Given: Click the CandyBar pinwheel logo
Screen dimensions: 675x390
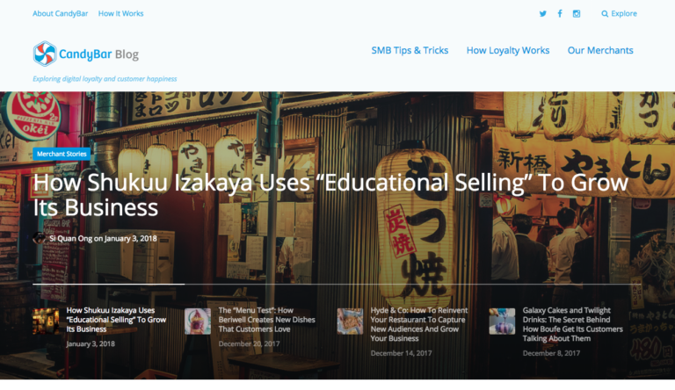Looking at the screenshot, I should tap(45, 54).
